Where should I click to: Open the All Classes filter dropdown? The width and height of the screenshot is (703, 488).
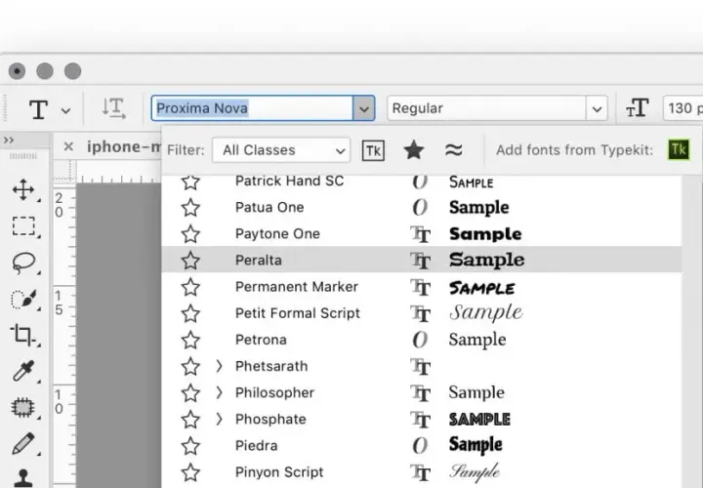coord(281,150)
